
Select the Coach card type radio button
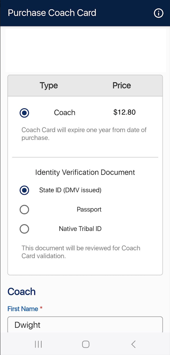coord(24,113)
